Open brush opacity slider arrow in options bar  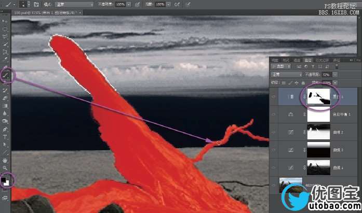[x=129, y=4]
